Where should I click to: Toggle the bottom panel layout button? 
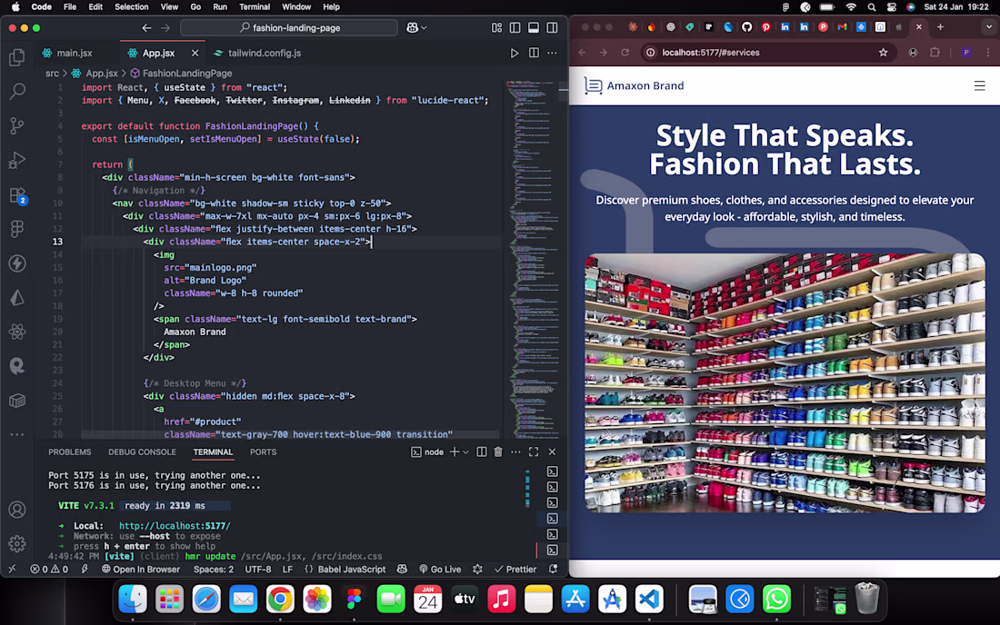tap(534, 28)
